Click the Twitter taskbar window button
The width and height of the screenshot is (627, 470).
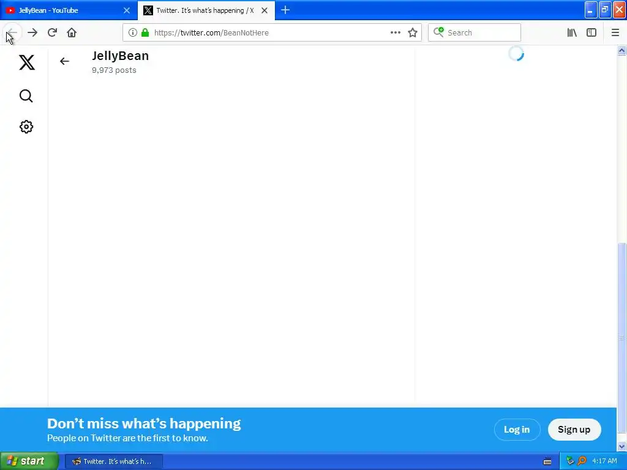(114, 461)
